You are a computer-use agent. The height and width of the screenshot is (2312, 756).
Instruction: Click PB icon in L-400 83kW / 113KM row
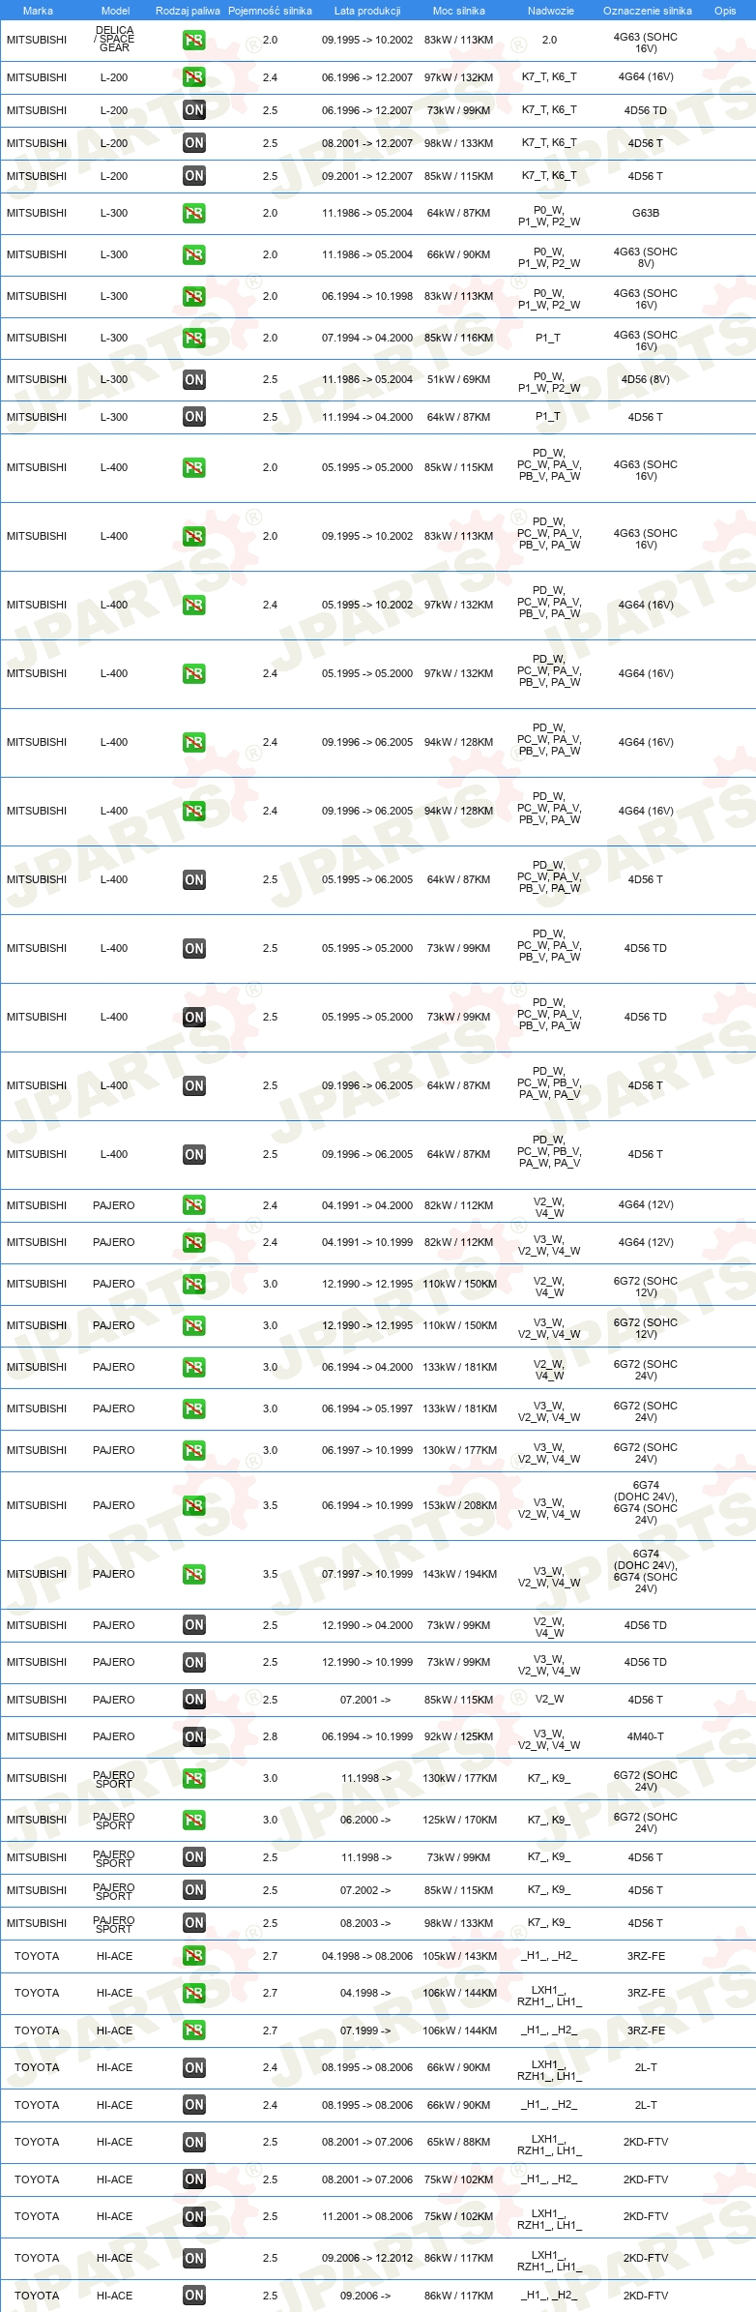(194, 537)
